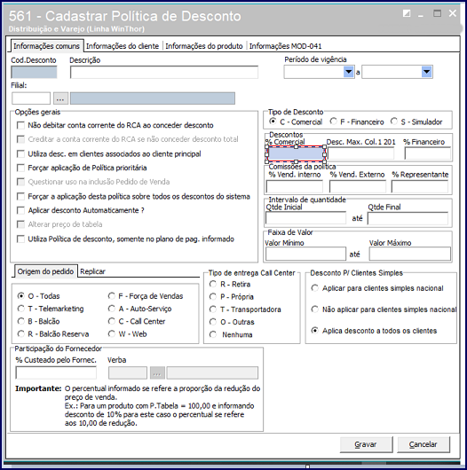Click the % Custeado pelo Fornec. field

click(x=56, y=373)
